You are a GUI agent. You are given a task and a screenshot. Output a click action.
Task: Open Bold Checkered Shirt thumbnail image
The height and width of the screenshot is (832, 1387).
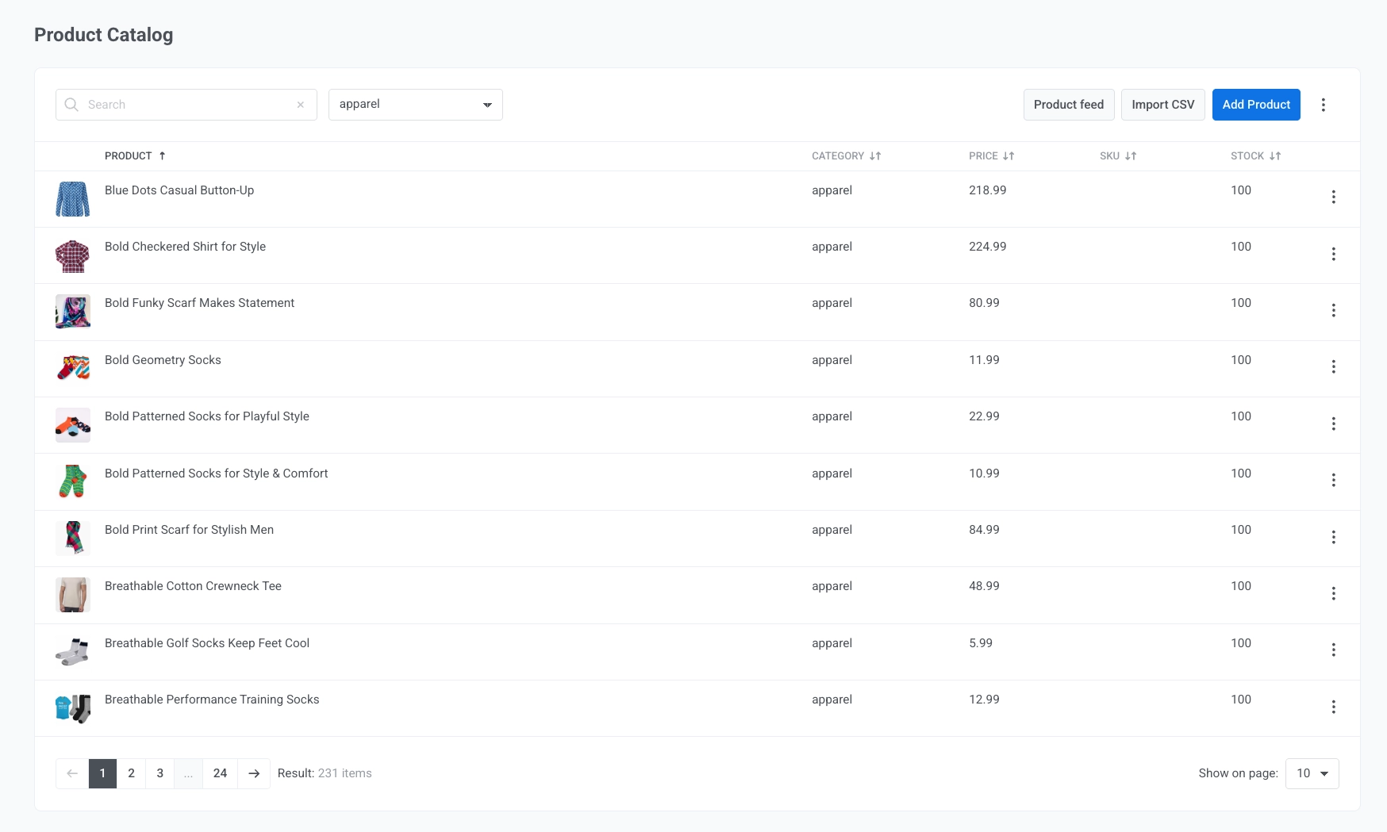pyautogui.click(x=73, y=255)
